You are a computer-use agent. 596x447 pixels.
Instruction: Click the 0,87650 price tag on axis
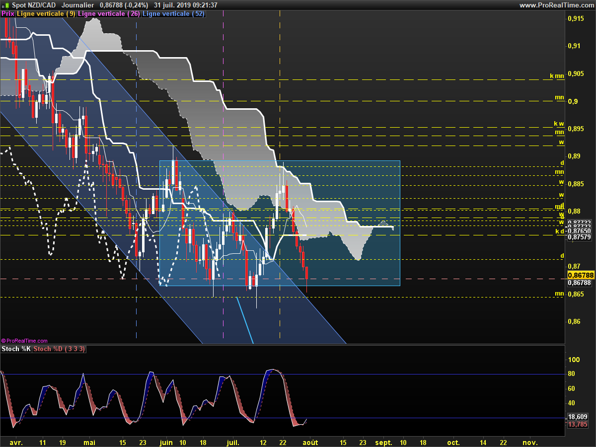579,231
